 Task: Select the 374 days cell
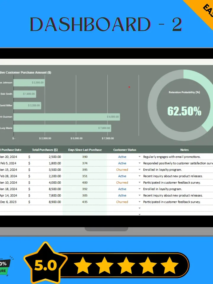pyautogui.click(x=85, y=163)
